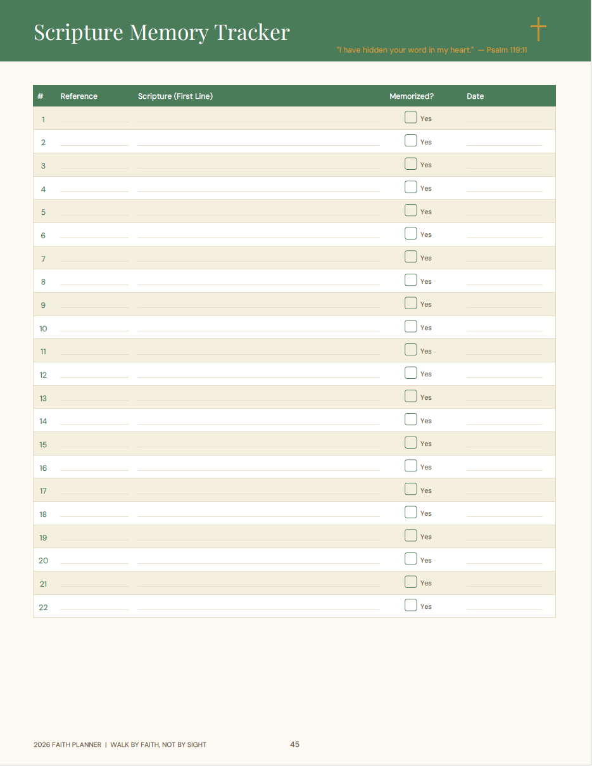
Task: Select the Date line in row 22
Action: (x=505, y=606)
